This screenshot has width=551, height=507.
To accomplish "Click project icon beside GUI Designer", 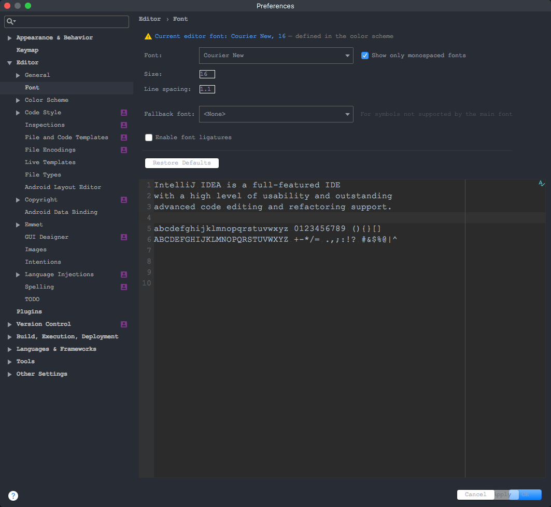I will point(124,237).
